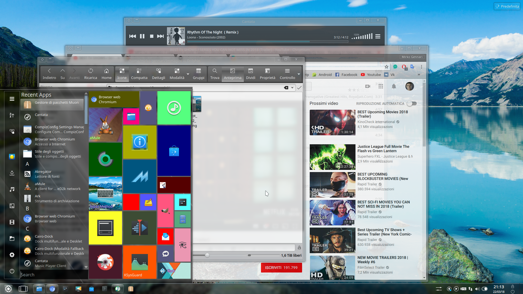Screen dimensions: 523x294
Task: Jump to letter A section header
Action: pyautogui.click(x=27, y=164)
